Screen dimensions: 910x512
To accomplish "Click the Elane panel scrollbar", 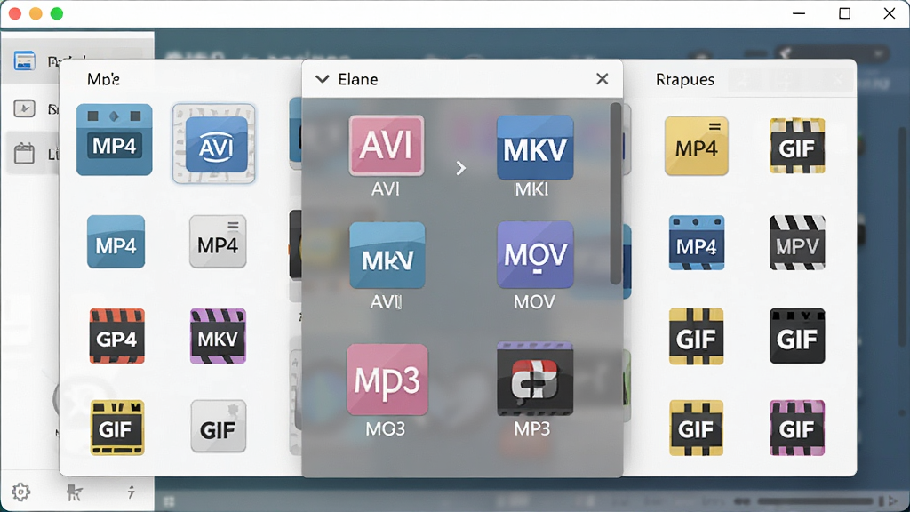I will (615, 193).
